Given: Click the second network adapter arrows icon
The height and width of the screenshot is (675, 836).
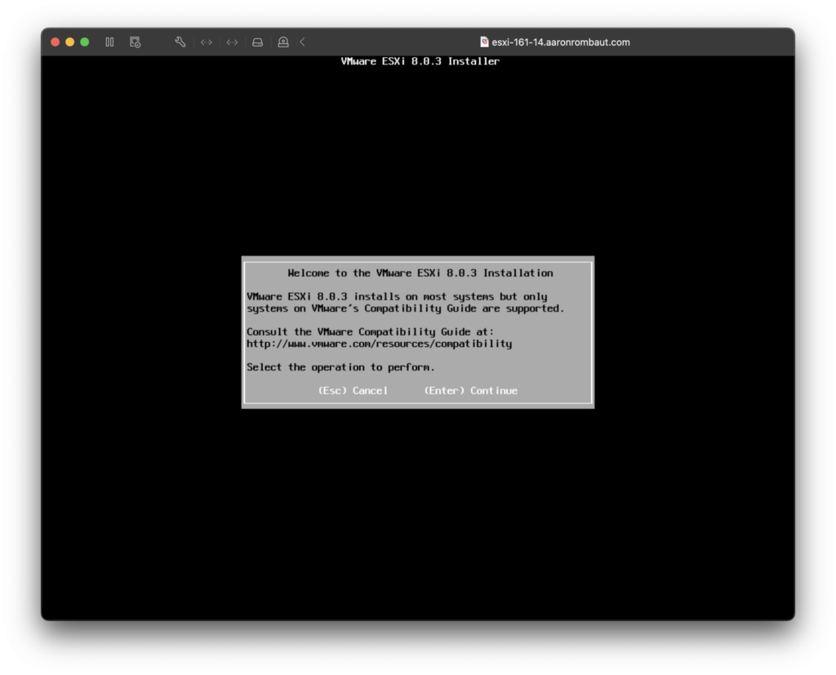Looking at the screenshot, I should pyautogui.click(x=232, y=42).
